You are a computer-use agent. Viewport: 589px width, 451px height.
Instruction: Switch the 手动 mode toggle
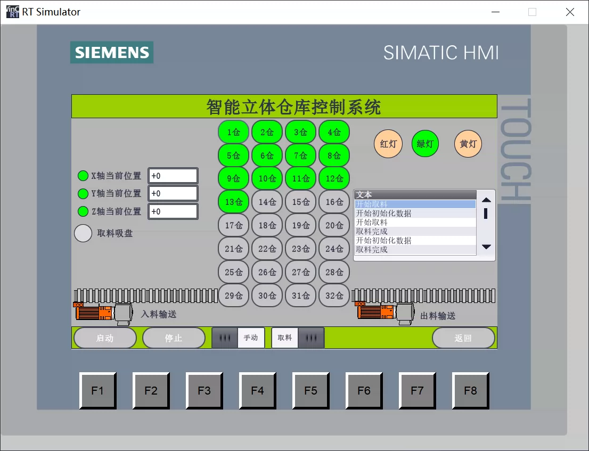tap(238, 338)
